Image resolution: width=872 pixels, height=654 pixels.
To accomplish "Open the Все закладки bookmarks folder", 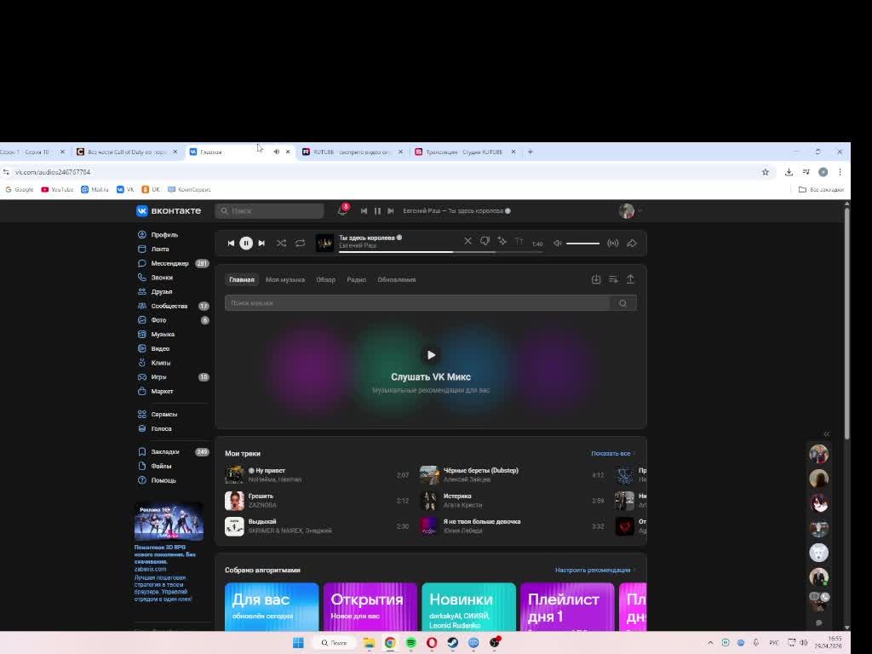I will pyautogui.click(x=821, y=190).
